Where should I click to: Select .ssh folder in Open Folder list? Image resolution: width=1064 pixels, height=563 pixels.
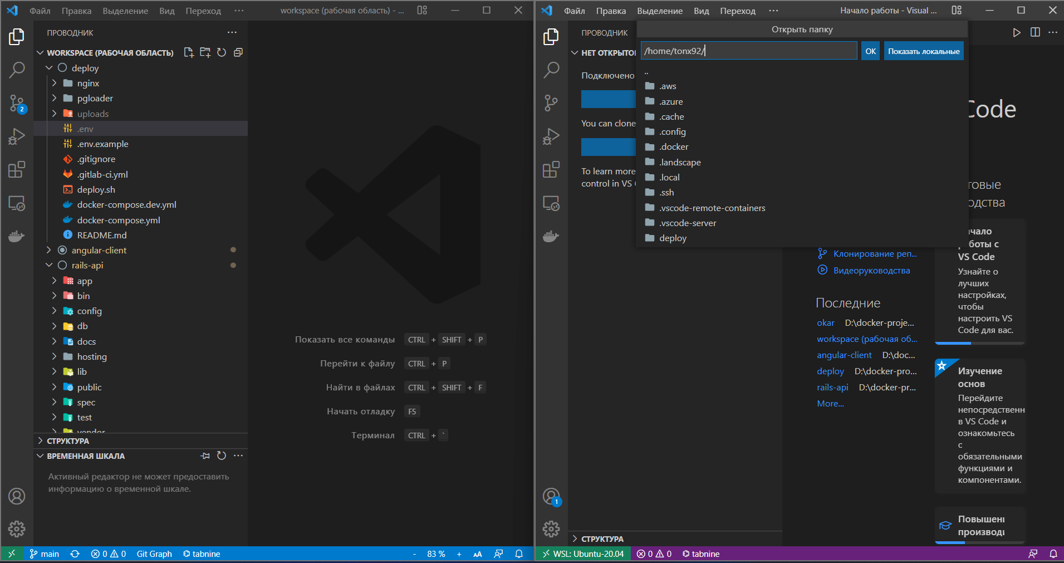[802, 192]
